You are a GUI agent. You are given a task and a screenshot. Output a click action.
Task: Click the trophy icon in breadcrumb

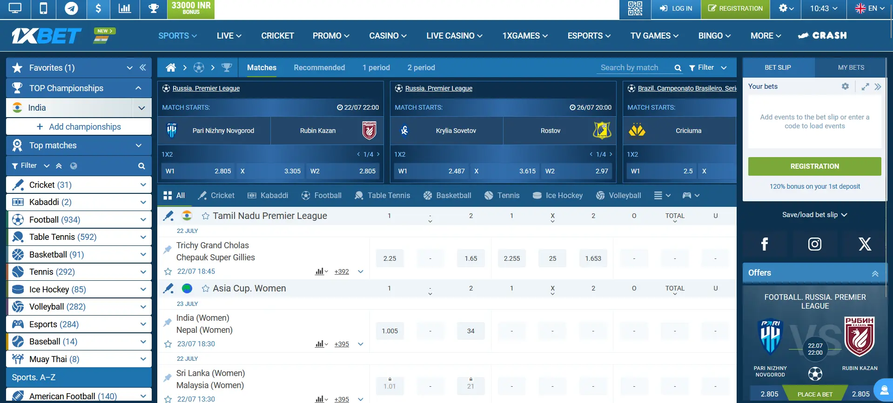(227, 68)
